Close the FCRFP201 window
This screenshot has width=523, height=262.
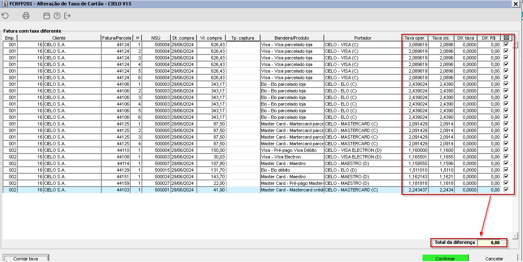coord(516,4)
